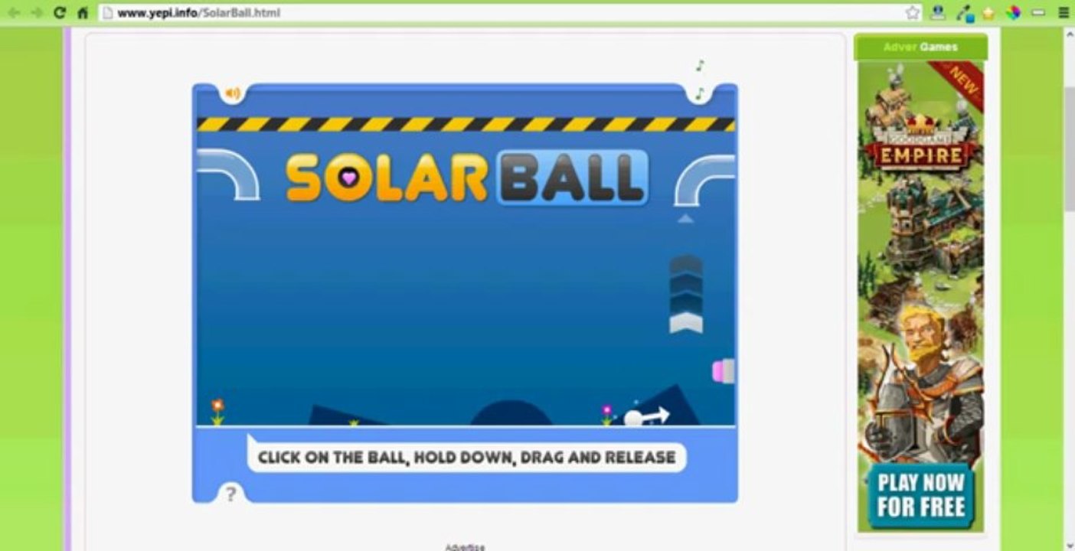
Task: Open help with the question mark icon
Action: (x=230, y=494)
